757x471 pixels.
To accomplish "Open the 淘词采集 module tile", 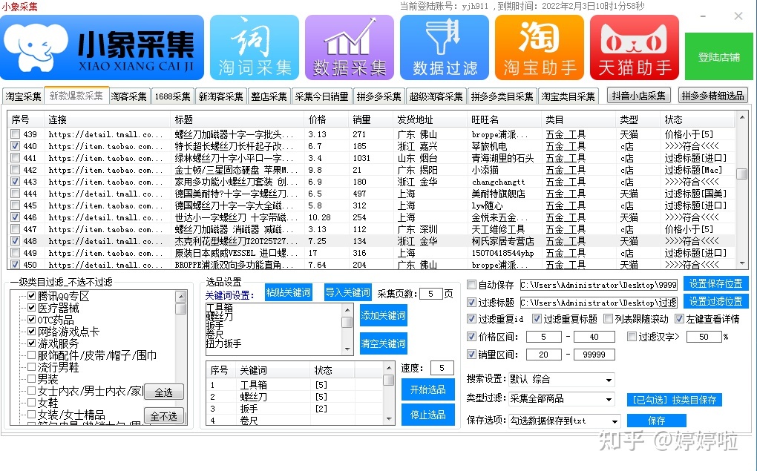I will tap(255, 47).
